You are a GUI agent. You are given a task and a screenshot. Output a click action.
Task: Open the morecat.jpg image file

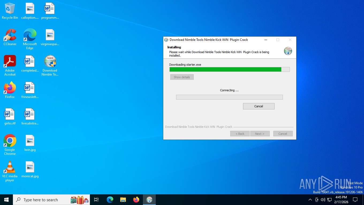30,169
